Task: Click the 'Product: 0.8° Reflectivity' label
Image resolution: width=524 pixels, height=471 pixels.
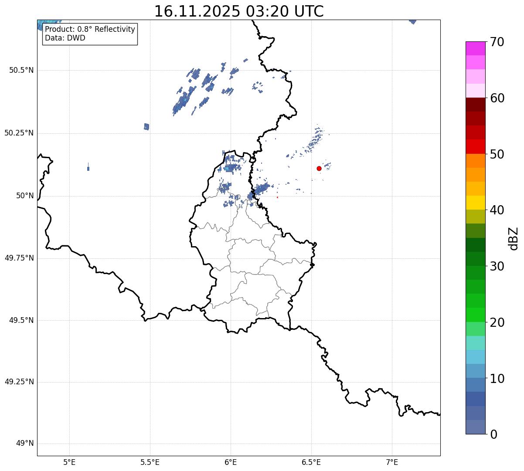Action: 90,29
